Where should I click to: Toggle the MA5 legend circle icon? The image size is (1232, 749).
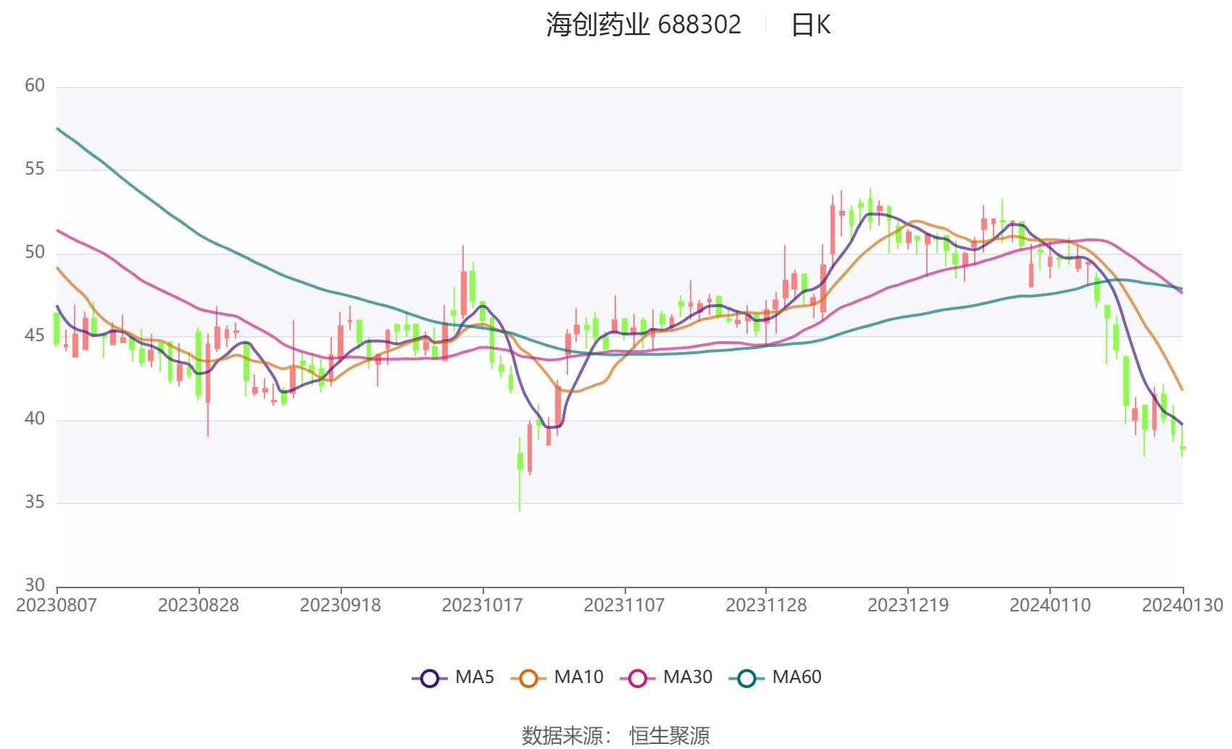pyautogui.click(x=429, y=678)
